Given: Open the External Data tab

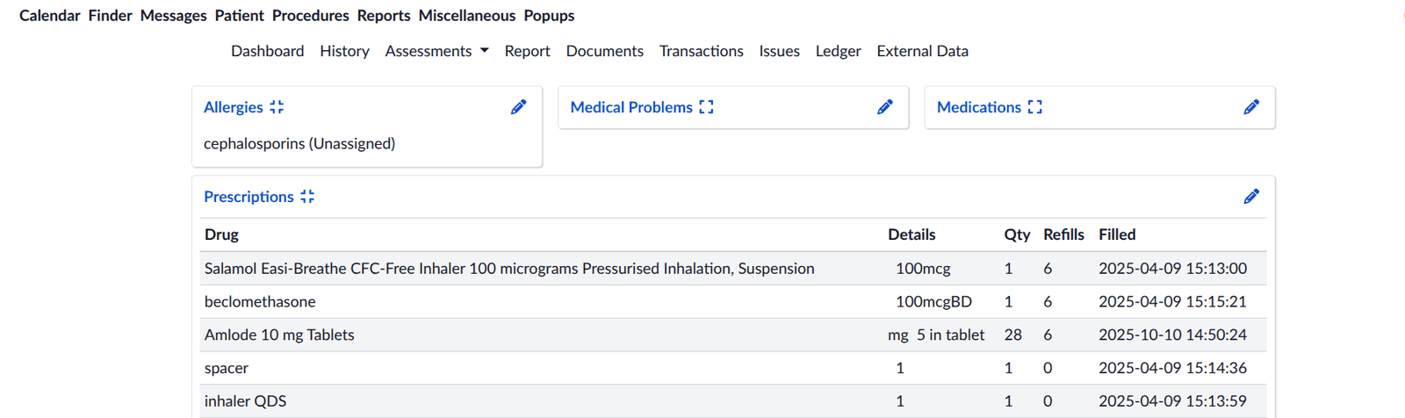Looking at the screenshot, I should (x=922, y=51).
